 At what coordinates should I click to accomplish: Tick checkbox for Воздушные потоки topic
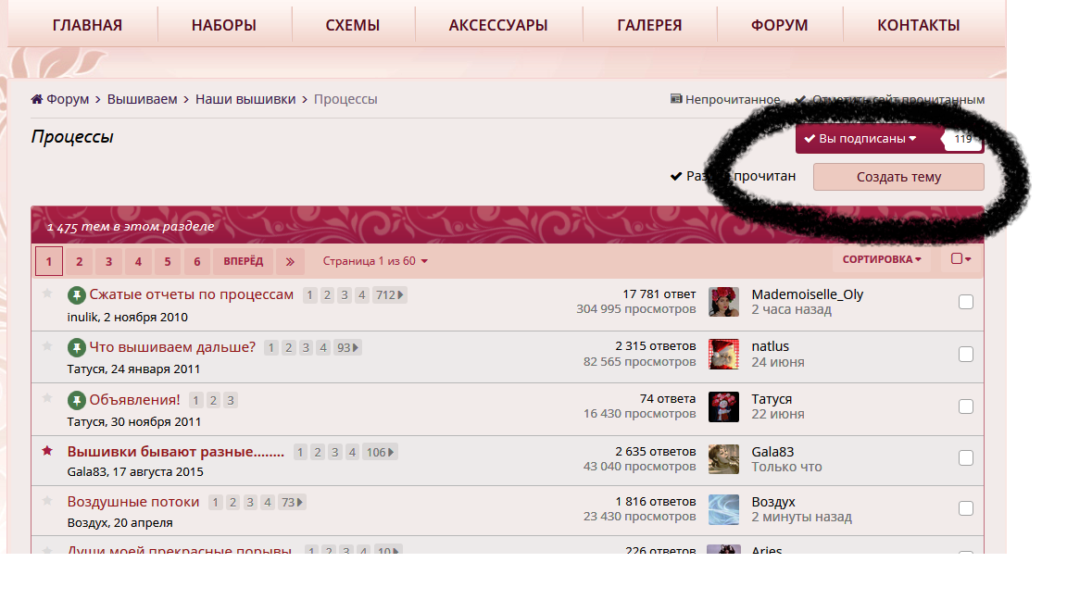[x=966, y=508]
